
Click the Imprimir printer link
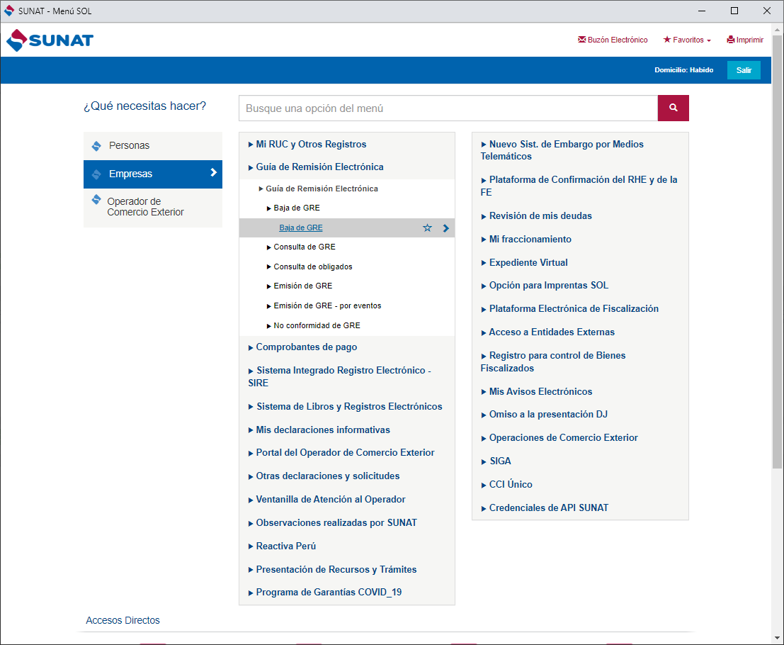pos(745,40)
